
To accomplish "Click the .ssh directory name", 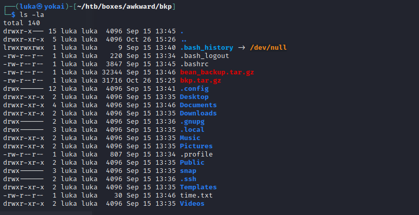I will pos(188,179).
